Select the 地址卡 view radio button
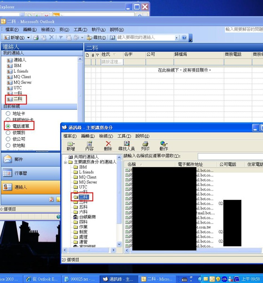This screenshot has width=263, height=283. [8, 113]
